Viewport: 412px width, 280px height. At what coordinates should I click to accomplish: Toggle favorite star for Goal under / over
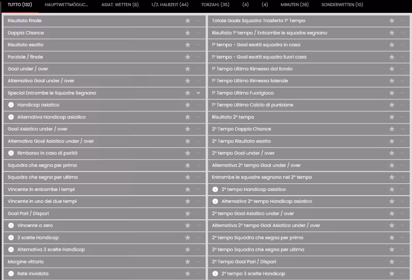coord(187,69)
